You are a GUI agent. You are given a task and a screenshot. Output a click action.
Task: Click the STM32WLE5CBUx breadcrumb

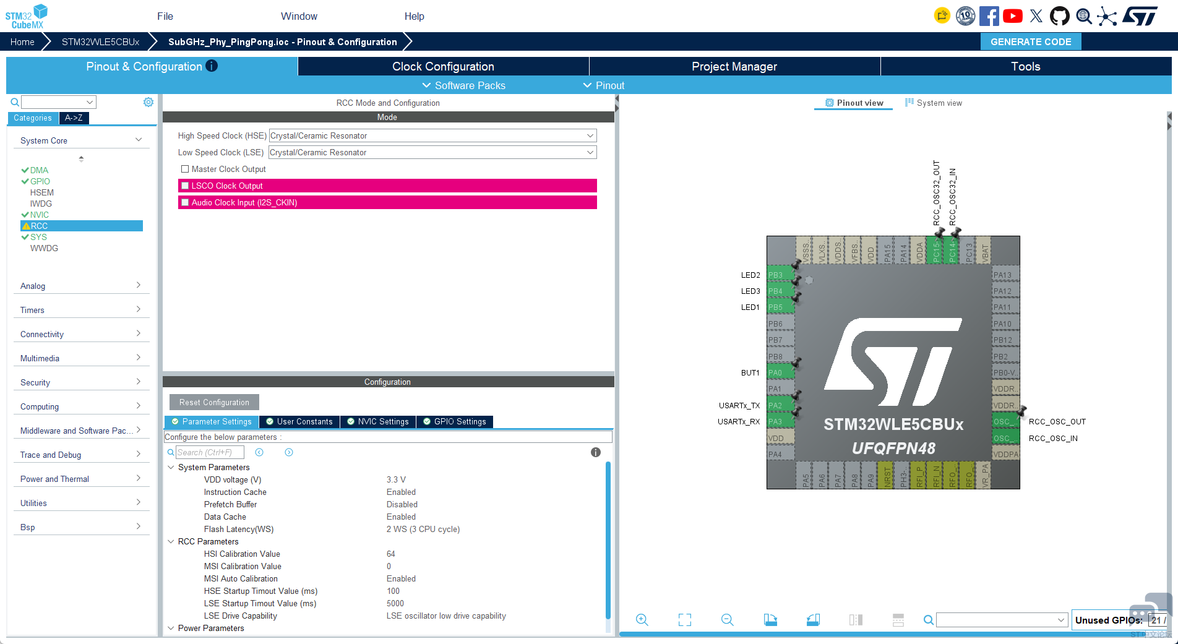pos(100,41)
